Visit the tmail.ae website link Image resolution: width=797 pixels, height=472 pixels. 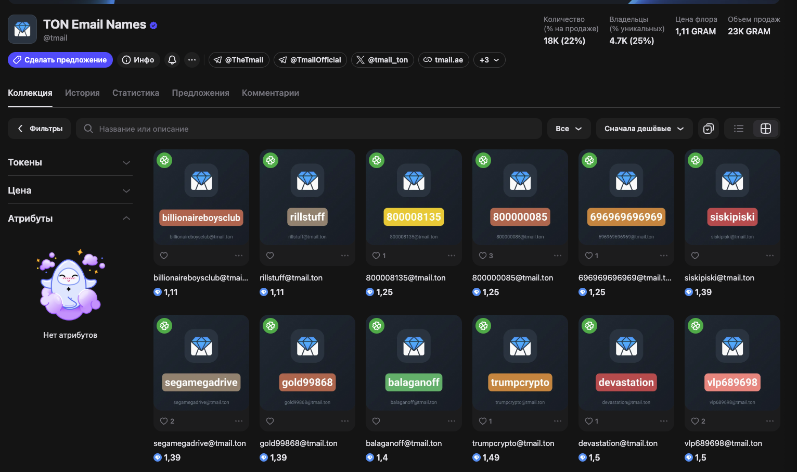tap(444, 60)
